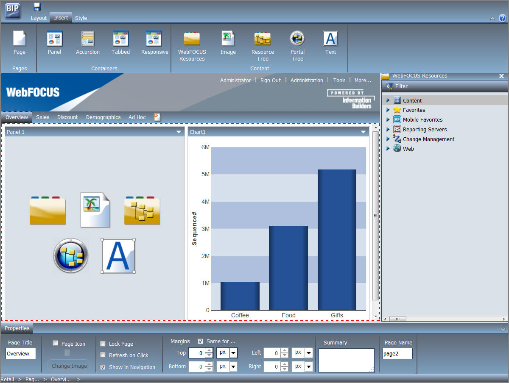The height and width of the screenshot is (383, 509).
Task: Open the Panel 1 dropdown menu arrow
Action: [x=179, y=132]
